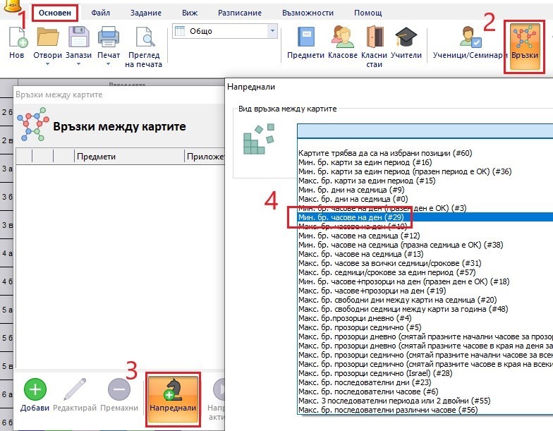Select 'Макс. бр. часове на седмица (#13)'
This screenshot has height=431, width=553.
[x=361, y=254]
